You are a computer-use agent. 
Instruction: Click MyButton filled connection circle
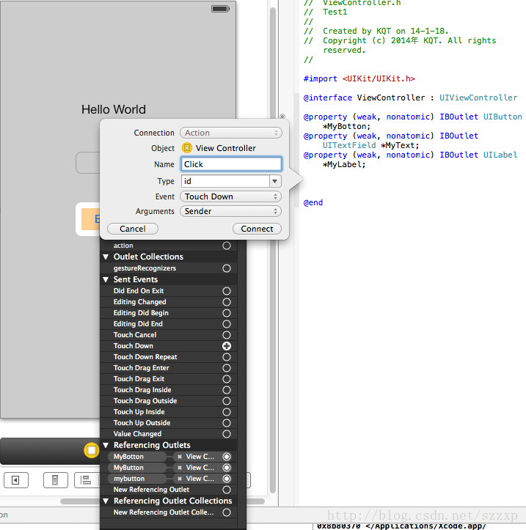click(227, 468)
